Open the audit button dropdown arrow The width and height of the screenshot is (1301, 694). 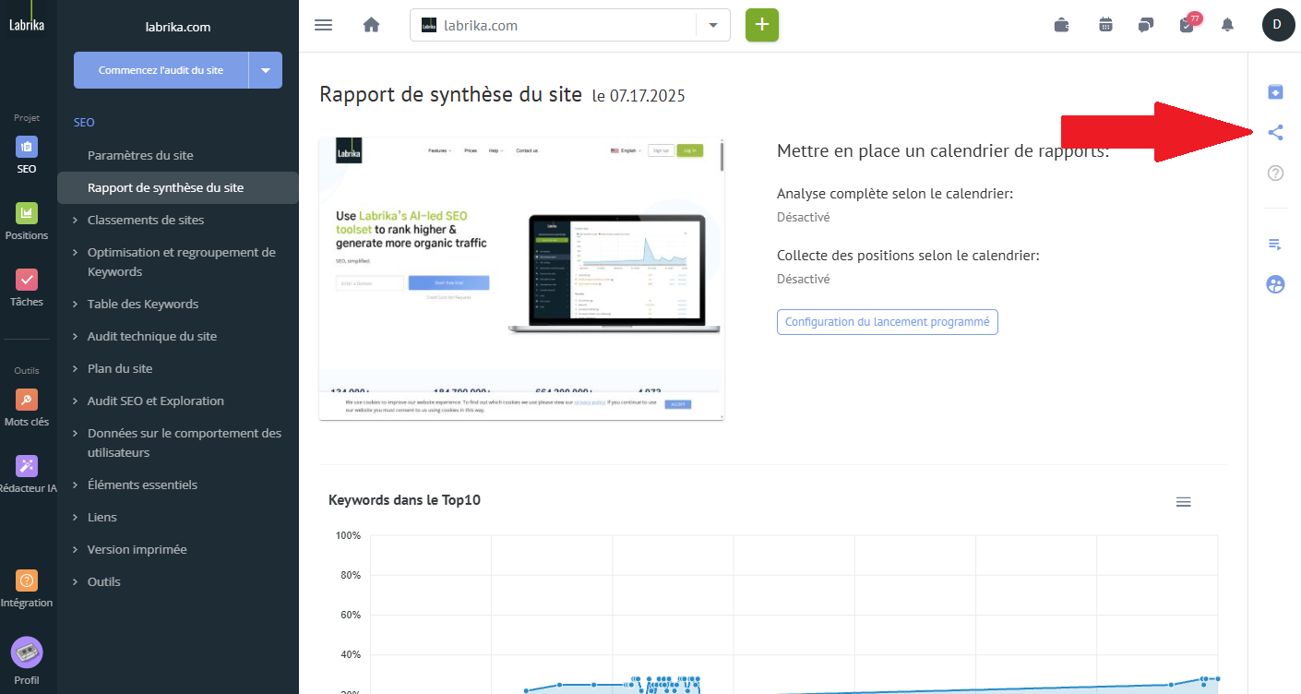(x=266, y=70)
